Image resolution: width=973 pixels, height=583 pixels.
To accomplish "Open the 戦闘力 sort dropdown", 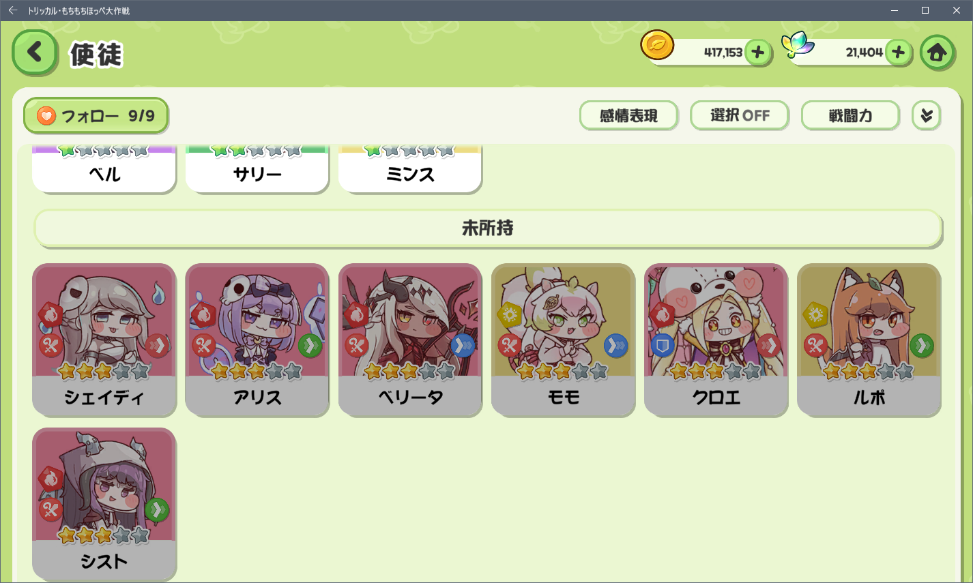I will pos(850,116).
